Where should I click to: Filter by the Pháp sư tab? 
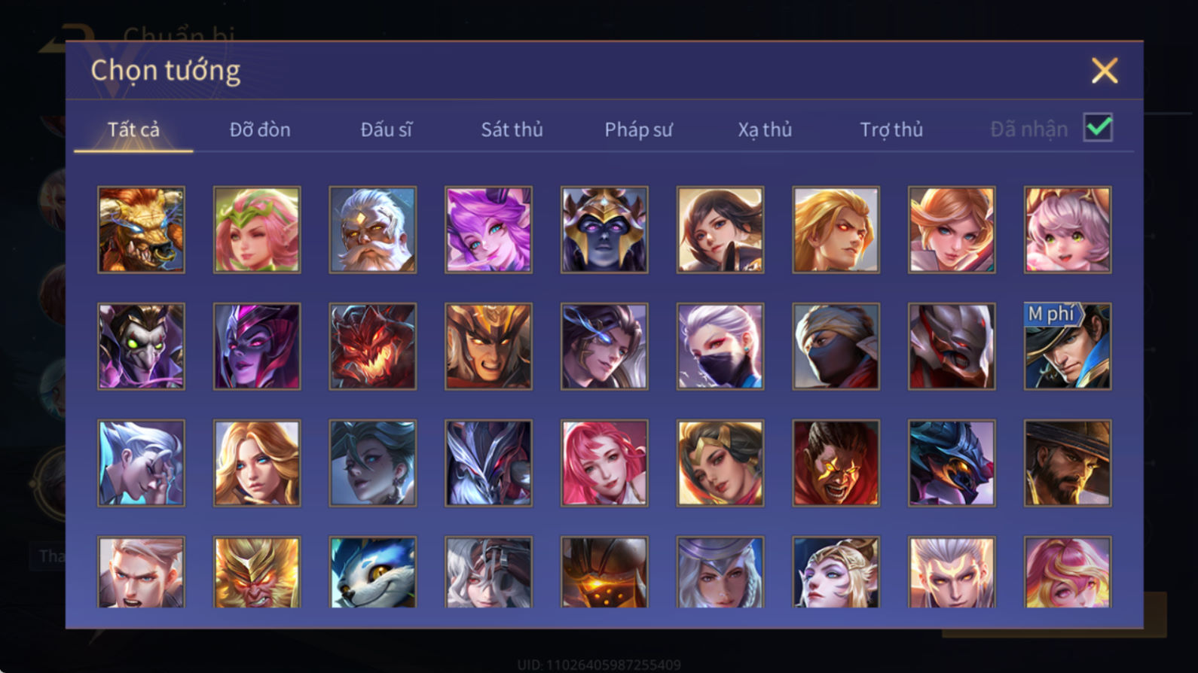coord(638,129)
